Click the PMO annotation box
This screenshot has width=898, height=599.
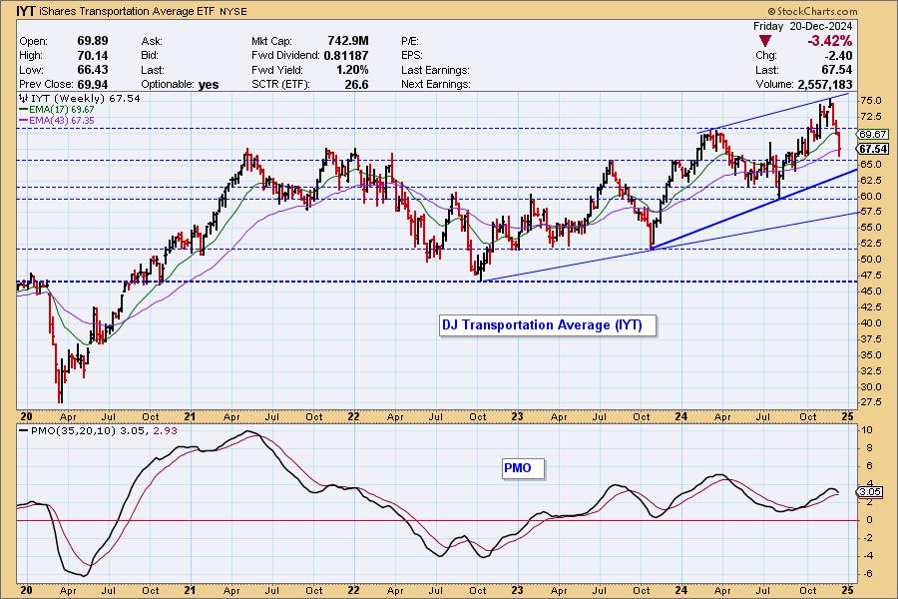(522, 468)
